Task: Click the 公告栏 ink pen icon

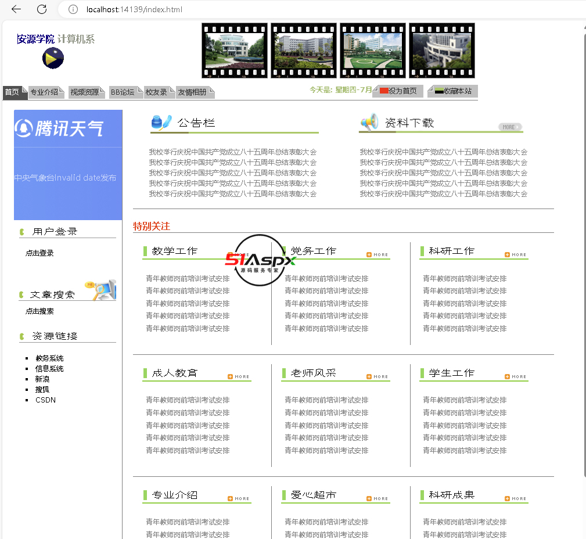Action: tap(161, 122)
